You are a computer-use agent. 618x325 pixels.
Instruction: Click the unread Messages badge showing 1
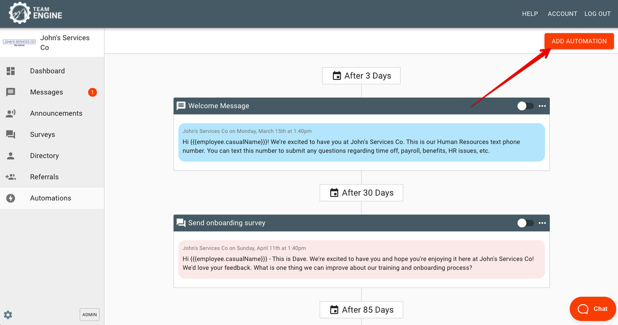(x=92, y=92)
